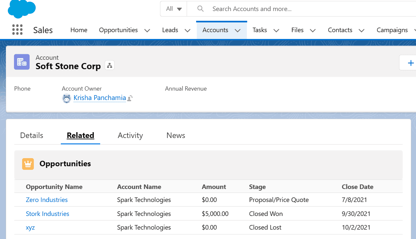Click the Proposal/Price Quote stage cell

point(279,200)
